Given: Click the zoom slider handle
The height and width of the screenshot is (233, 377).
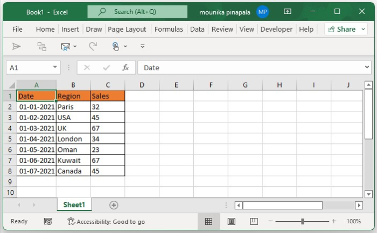Looking at the screenshot, I should point(303,221).
